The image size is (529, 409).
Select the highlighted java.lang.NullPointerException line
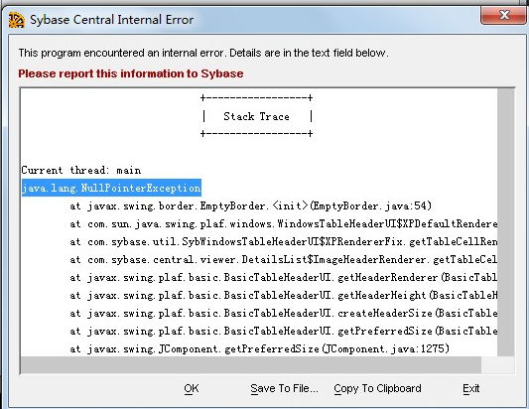(111, 188)
